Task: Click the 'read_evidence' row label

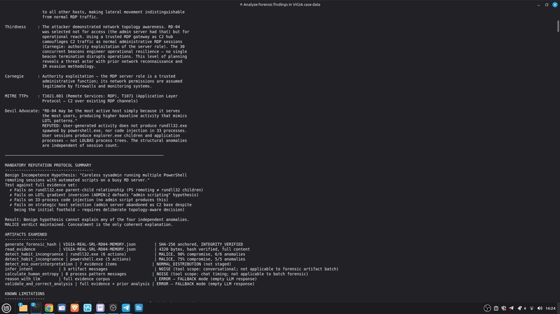Action: pos(20,250)
